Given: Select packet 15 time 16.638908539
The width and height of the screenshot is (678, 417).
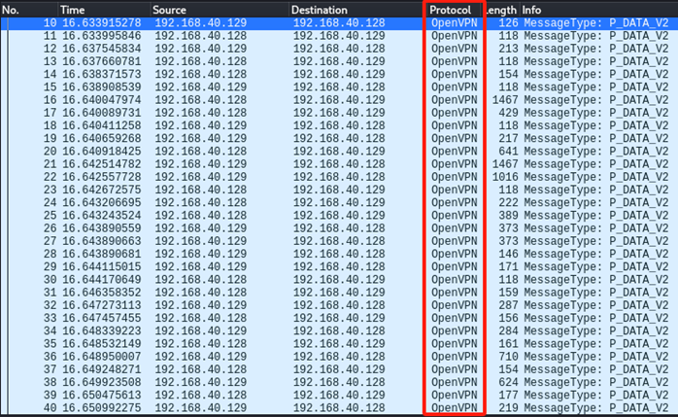Looking at the screenshot, I should [102, 87].
